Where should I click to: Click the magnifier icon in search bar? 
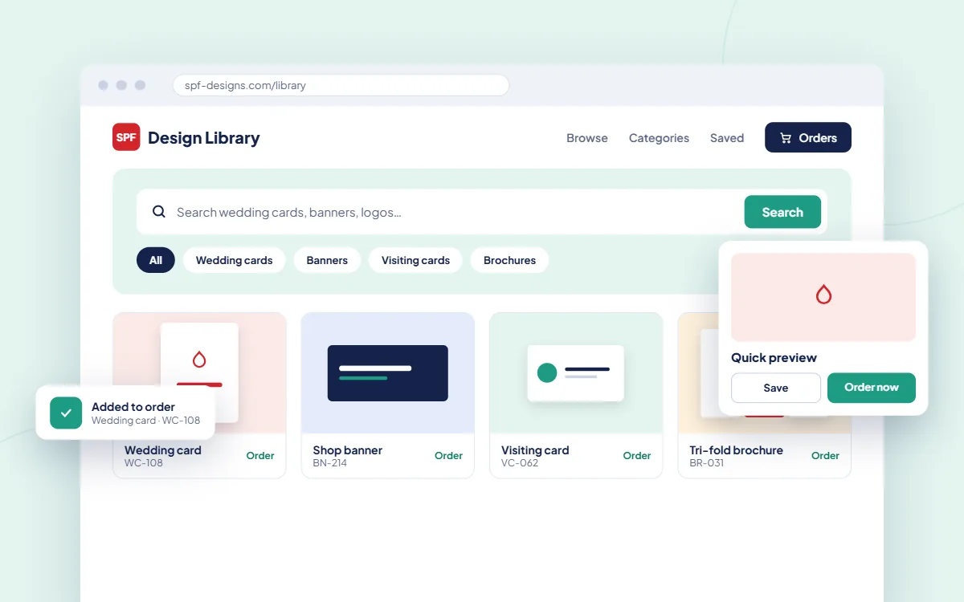tap(159, 212)
